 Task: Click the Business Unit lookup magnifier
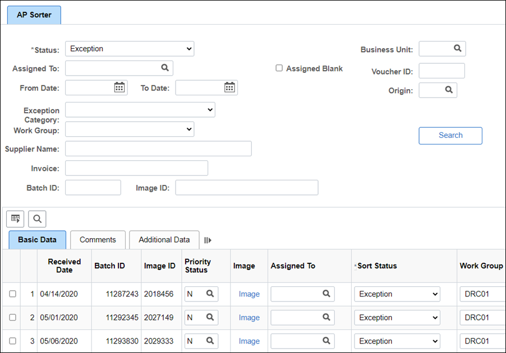[x=458, y=48]
